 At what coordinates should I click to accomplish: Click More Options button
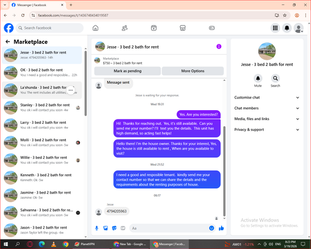tap(193, 71)
